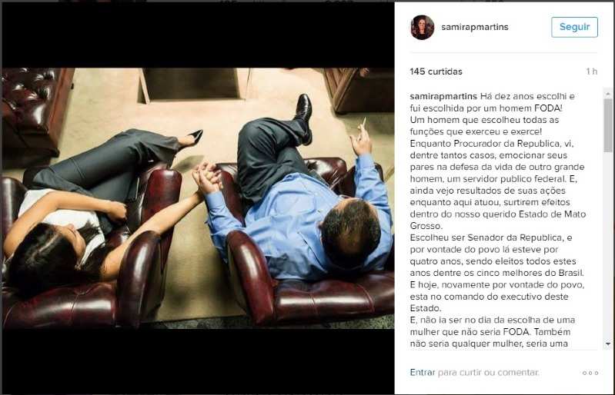Open the samirapmartins profile avatar
The image size is (615, 395).
coord(422,28)
